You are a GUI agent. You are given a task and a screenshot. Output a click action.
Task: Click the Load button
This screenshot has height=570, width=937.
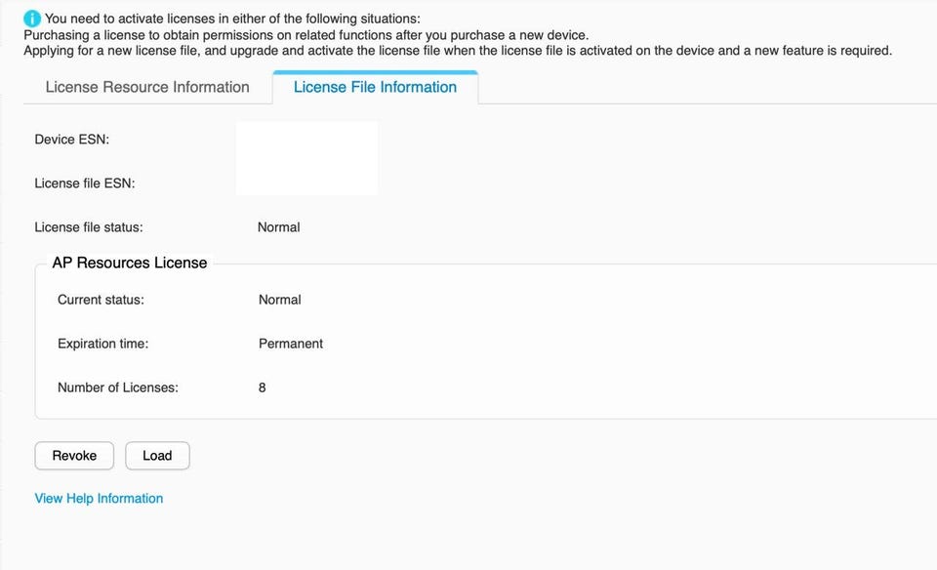[x=157, y=456]
